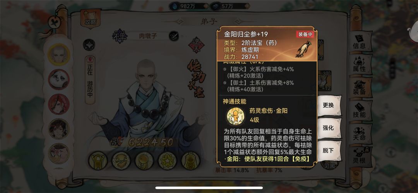
Task: Click the 脱下 button
Action: (328, 150)
